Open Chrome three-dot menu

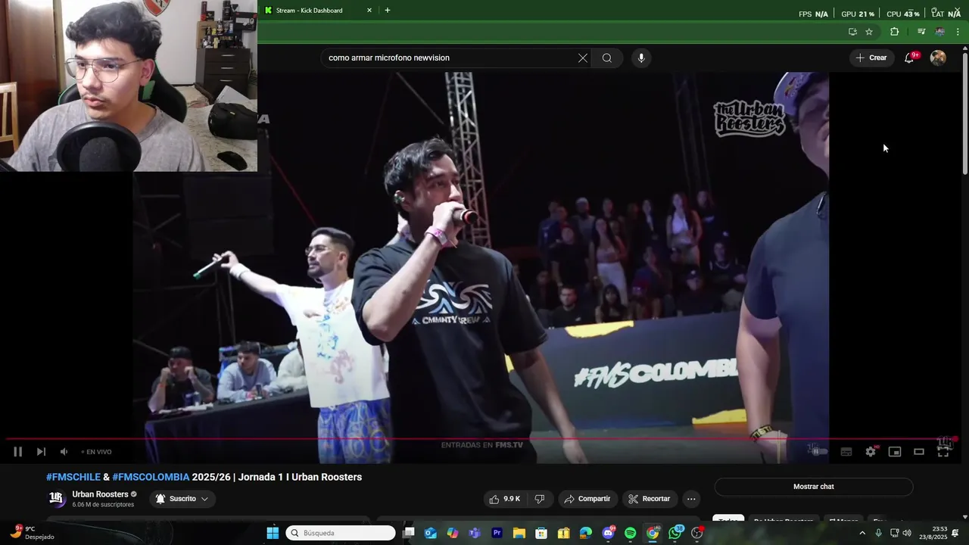[x=958, y=32]
